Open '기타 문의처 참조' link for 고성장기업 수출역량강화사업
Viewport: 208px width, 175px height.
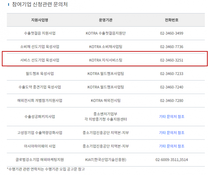tap(172, 133)
